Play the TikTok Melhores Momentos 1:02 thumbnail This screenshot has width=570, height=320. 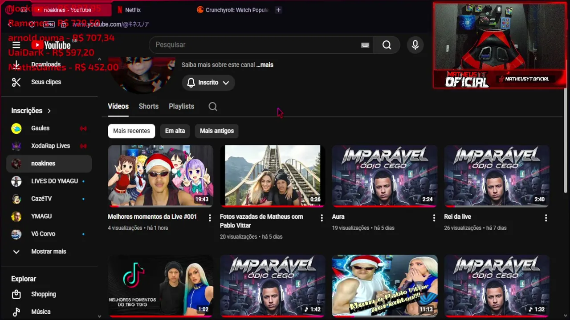160,285
